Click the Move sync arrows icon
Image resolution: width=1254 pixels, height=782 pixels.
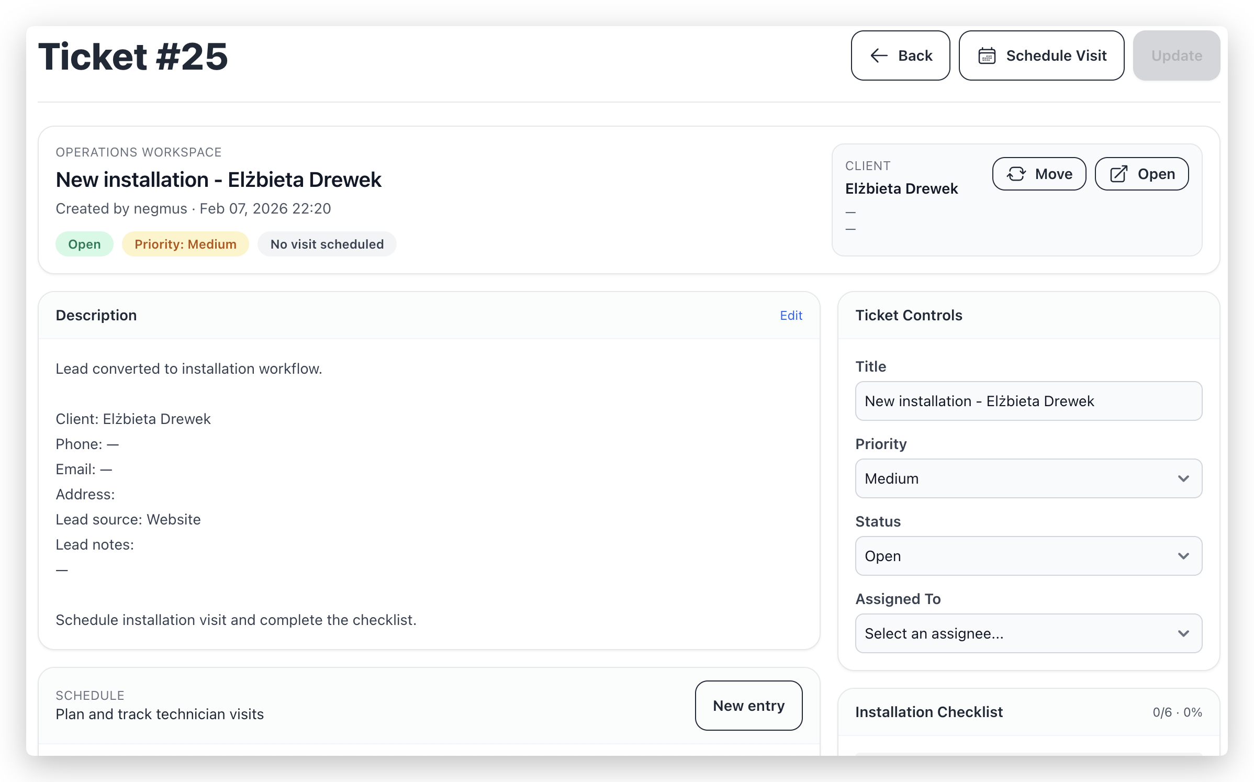click(1016, 174)
